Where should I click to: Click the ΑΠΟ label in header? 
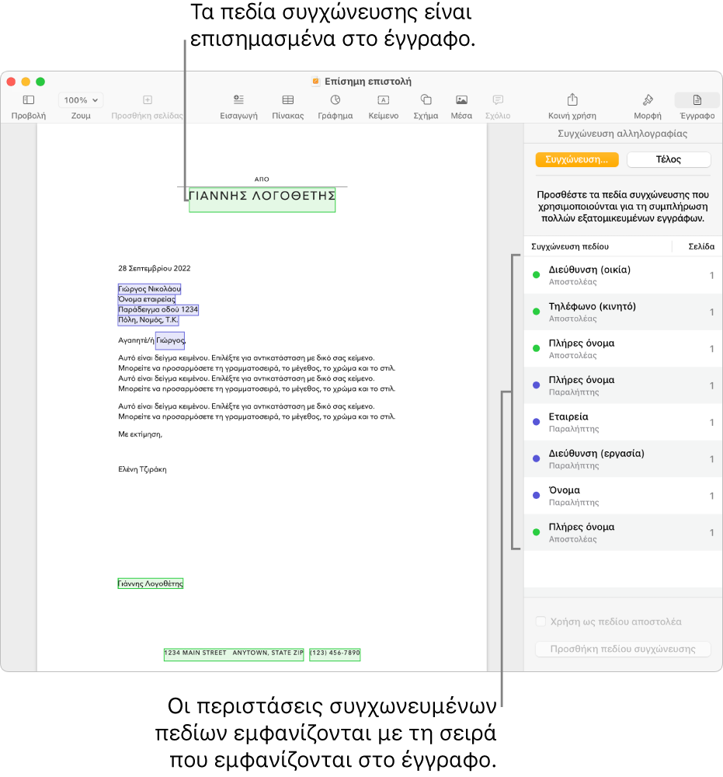coord(262,179)
